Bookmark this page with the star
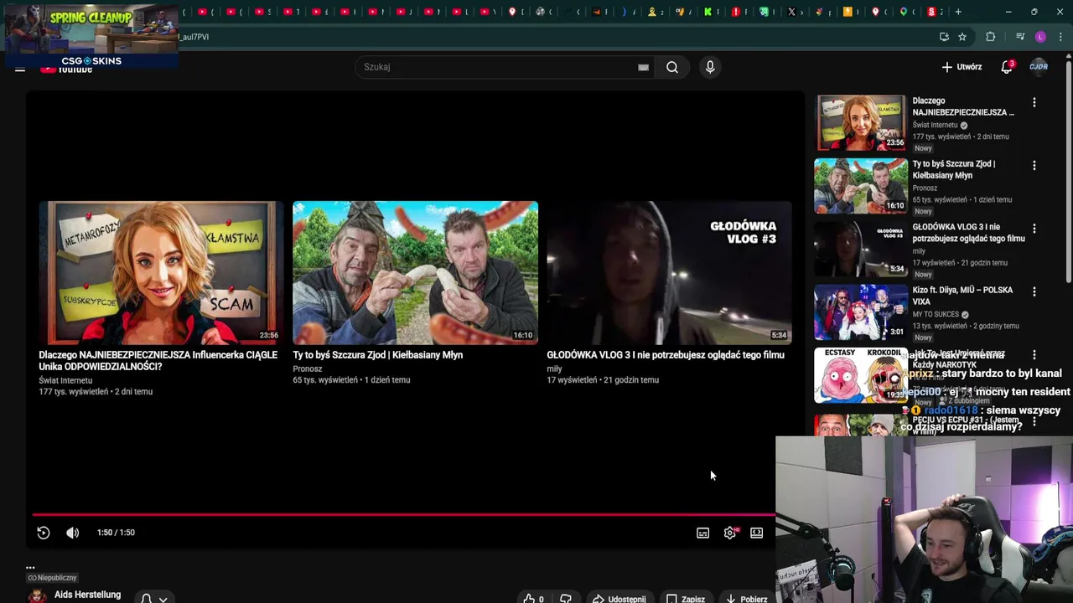 click(962, 37)
